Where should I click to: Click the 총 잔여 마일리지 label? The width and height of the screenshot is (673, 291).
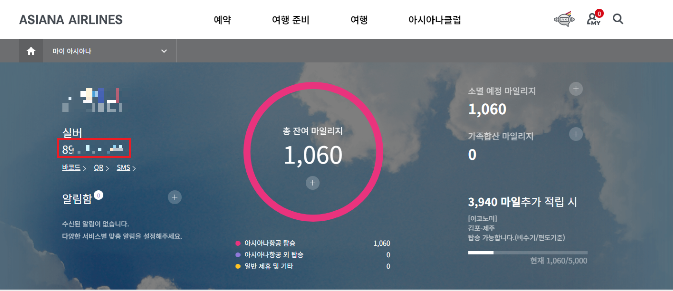(x=312, y=131)
